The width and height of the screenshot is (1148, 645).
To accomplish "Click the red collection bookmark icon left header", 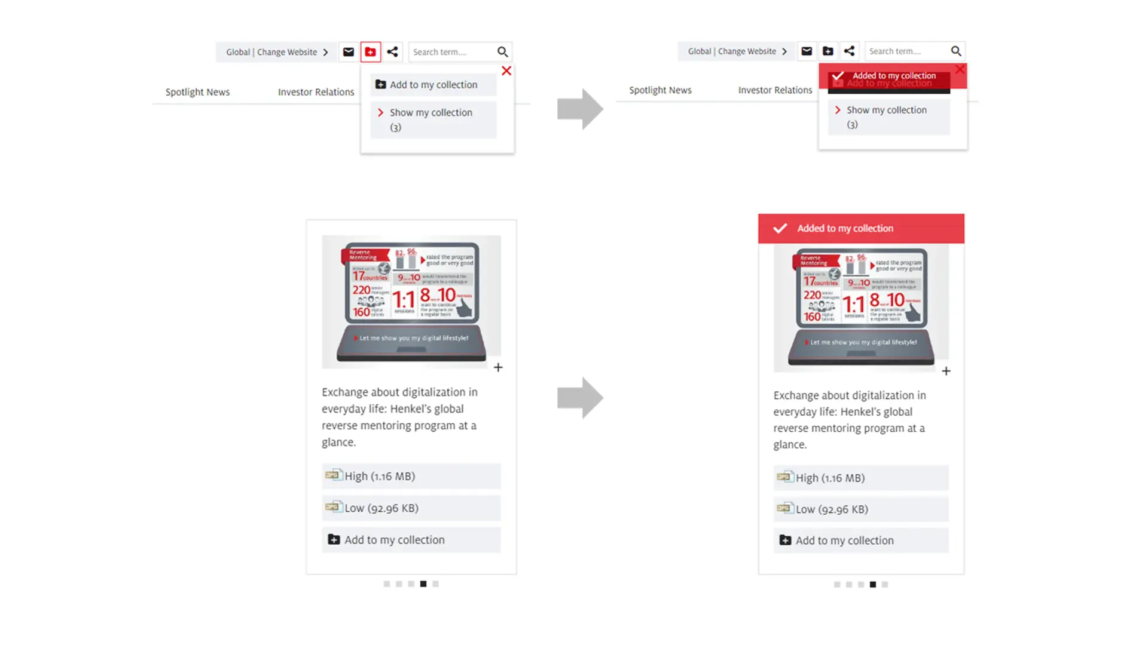I will 371,51.
